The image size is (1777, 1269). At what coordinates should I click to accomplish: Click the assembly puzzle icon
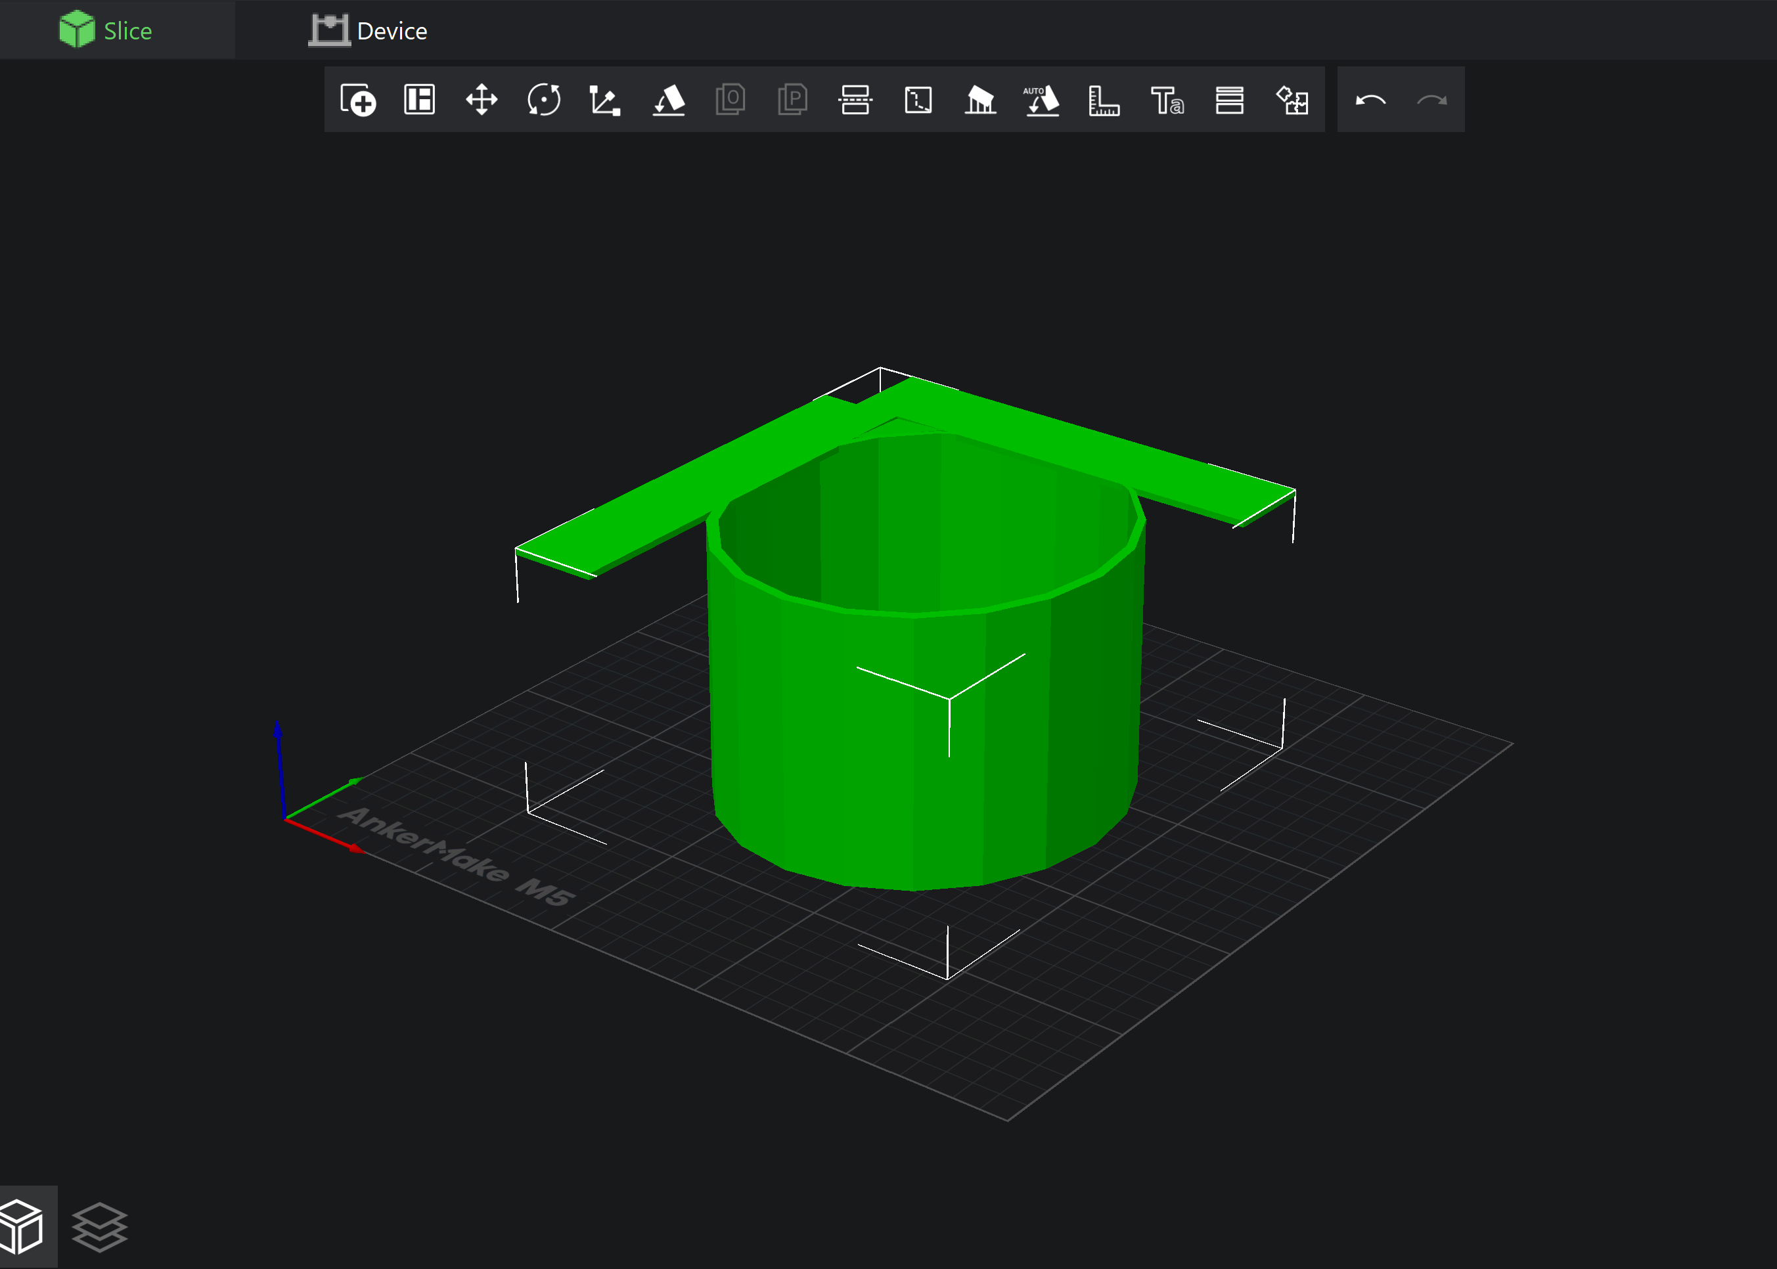pyautogui.click(x=1292, y=100)
